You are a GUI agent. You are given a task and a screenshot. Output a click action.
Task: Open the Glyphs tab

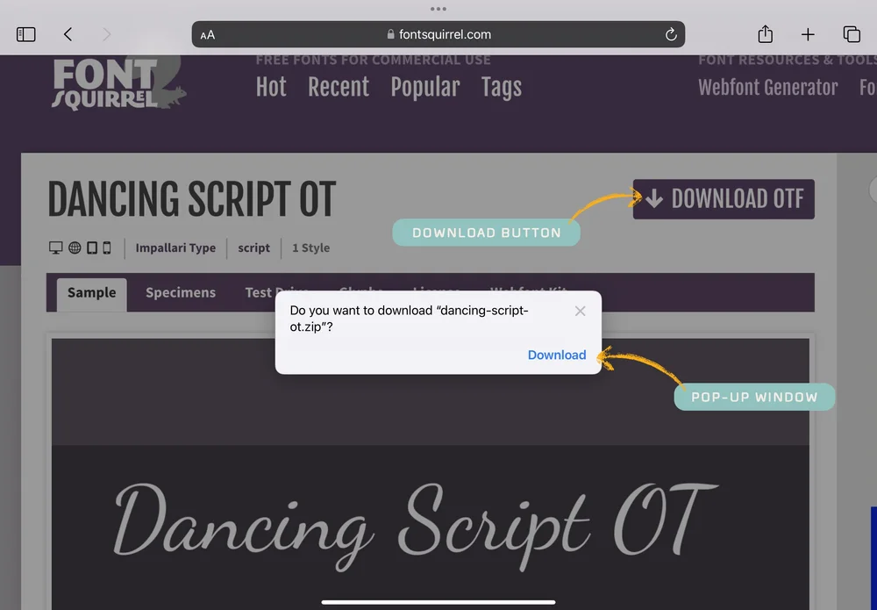(361, 292)
